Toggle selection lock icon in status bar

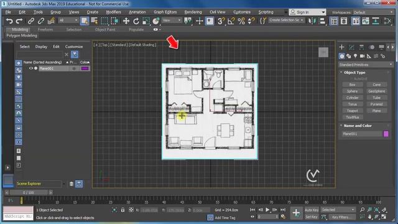coord(123,210)
